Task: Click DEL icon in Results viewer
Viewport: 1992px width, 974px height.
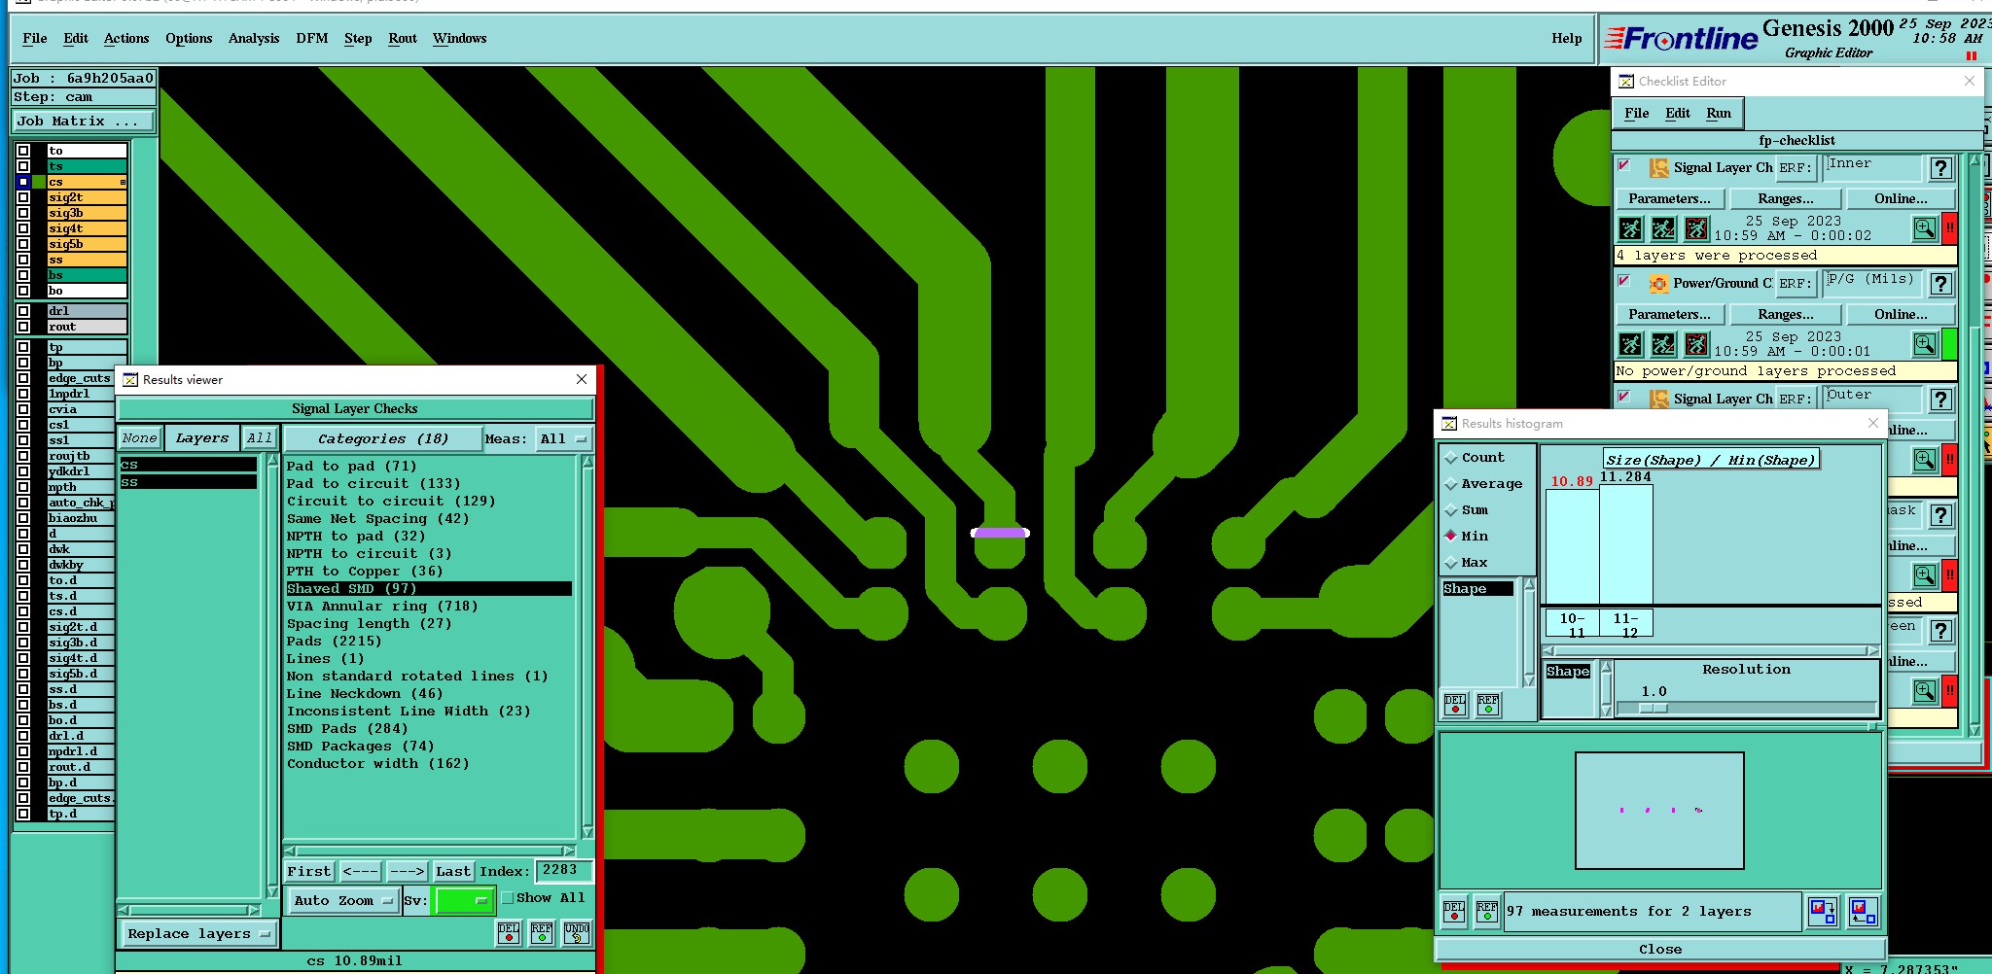Action: coord(509,933)
